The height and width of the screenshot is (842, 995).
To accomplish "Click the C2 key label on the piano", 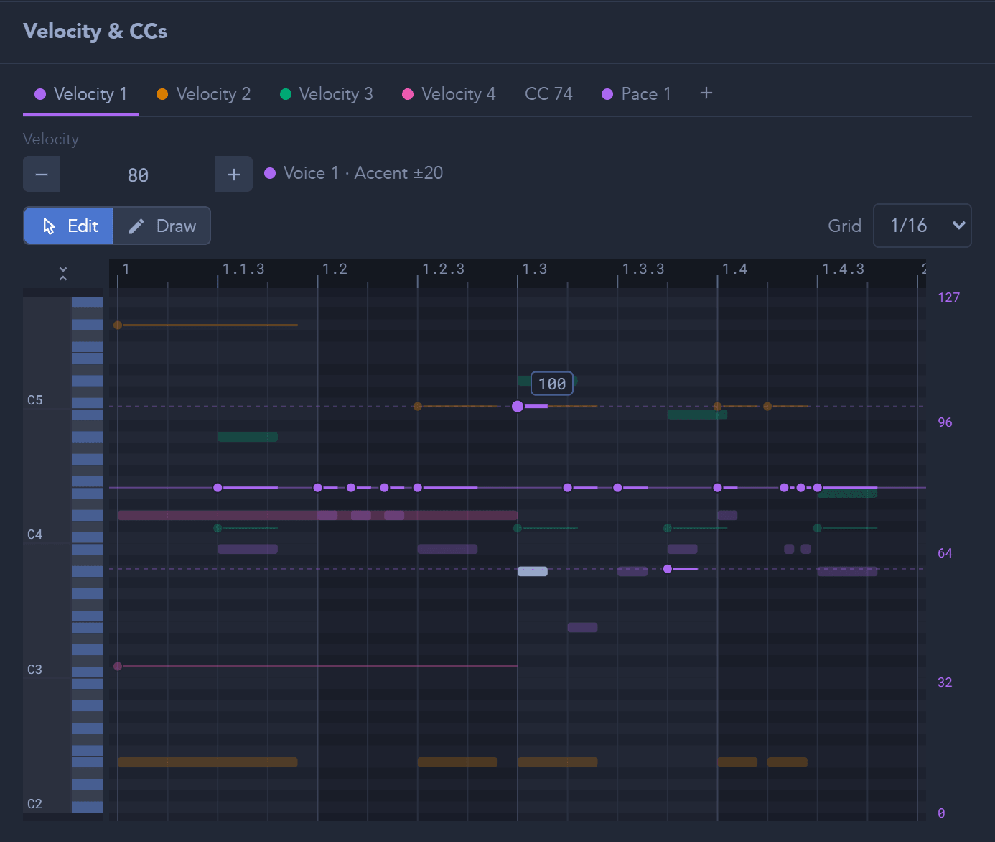I will (35, 804).
